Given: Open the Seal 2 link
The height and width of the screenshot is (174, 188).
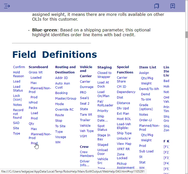Looking at the screenshot, I should 85,104.
